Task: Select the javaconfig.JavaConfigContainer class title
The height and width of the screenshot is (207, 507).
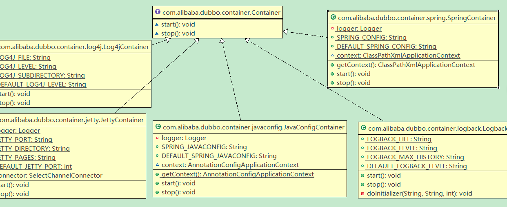Action: pyautogui.click(x=253, y=127)
